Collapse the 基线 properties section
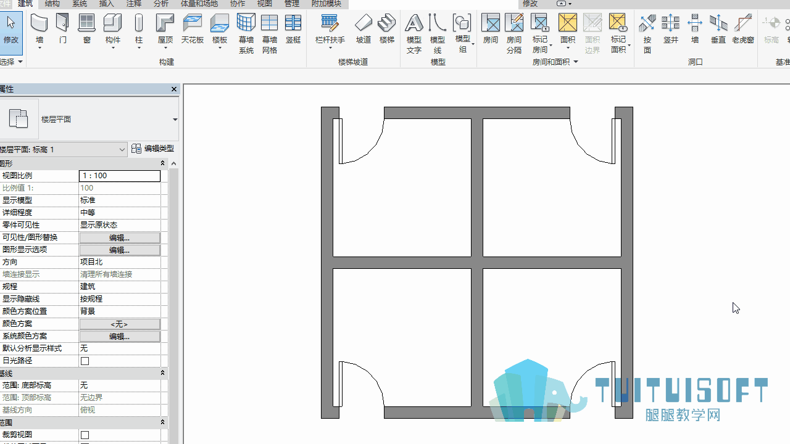790x444 pixels. pyautogui.click(x=163, y=373)
